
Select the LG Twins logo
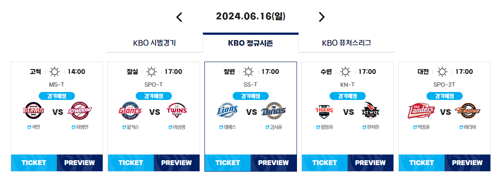[176, 111]
